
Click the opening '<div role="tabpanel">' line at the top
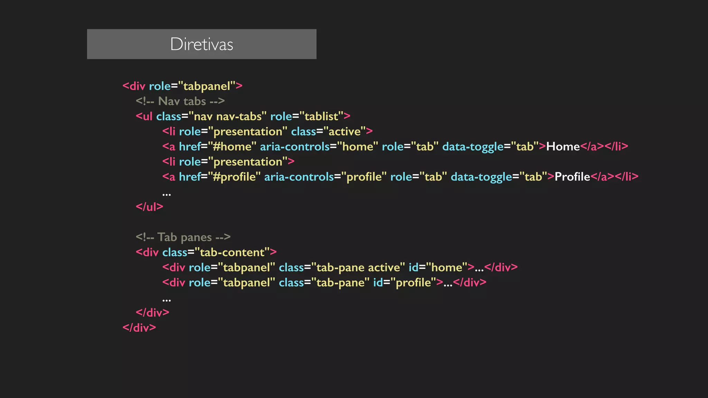[x=183, y=86]
